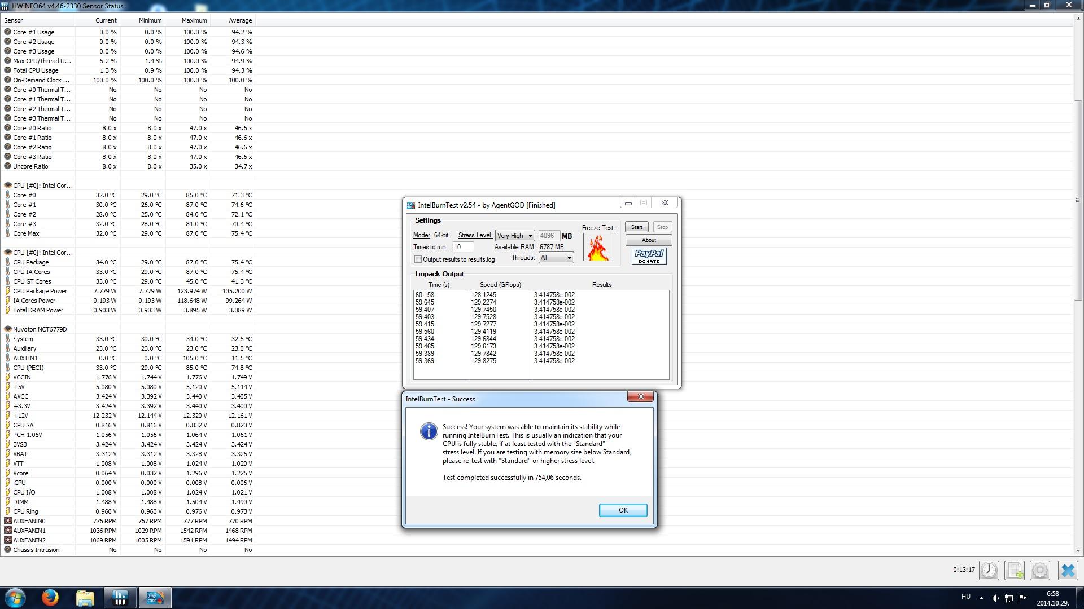
Task: Toggle Output results to results.log checkbox
Action: [418, 259]
